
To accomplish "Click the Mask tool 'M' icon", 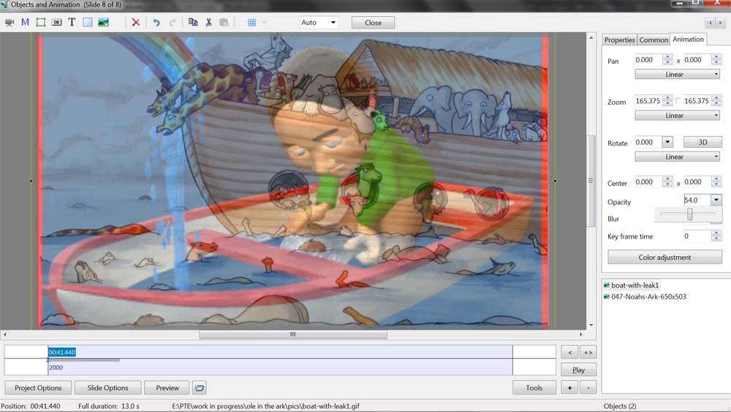I will pos(25,23).
